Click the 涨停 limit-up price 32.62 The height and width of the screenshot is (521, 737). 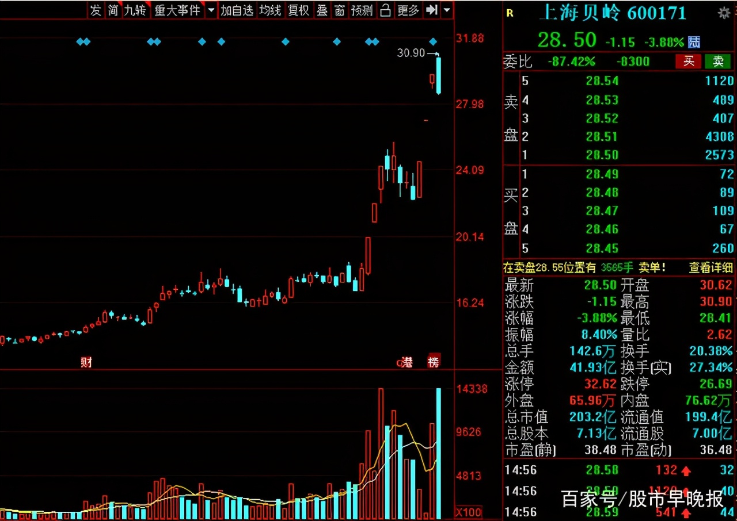click(599, 384)
